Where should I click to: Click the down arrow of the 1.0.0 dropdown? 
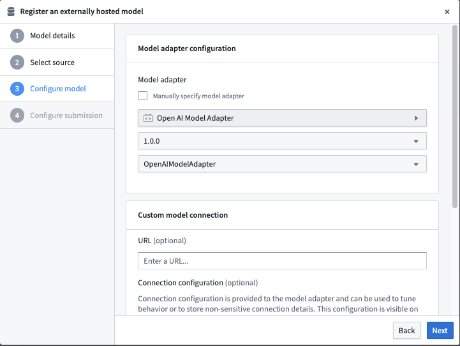416,141
